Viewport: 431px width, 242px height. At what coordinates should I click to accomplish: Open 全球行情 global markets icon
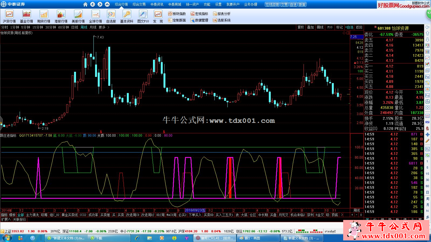(96, 16)
